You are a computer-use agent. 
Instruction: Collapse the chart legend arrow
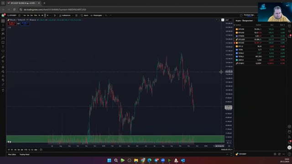point(9,27)
